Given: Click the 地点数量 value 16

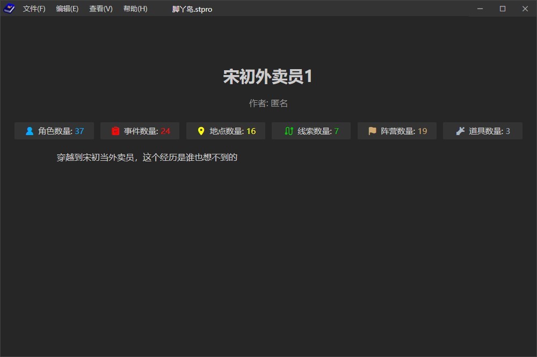Looking at the screenshot, I should click(251, 131).
